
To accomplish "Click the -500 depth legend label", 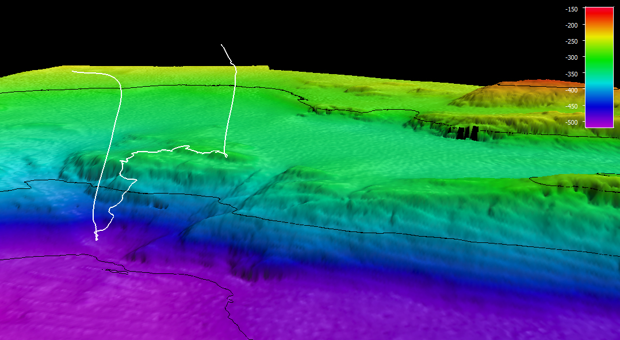I will [571, 122].
